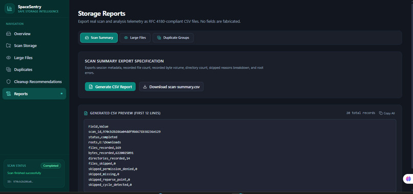This screenshot has width=413, height=194.
Task: Click the skipped_permission_denied,0 line
Action: pyautogui.click(x=113, y=169)
